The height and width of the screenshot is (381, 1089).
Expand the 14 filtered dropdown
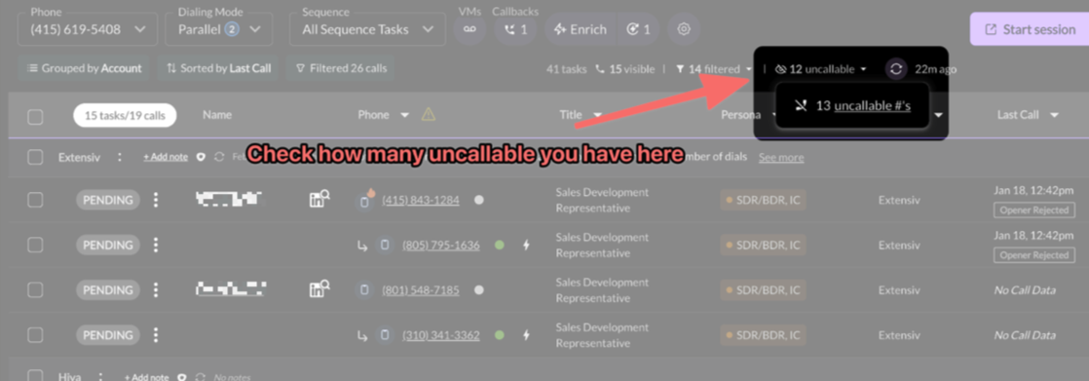(714, 69)
